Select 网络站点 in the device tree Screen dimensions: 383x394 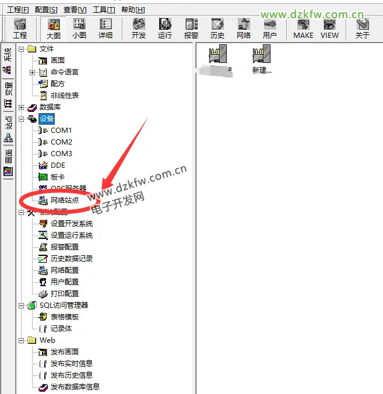(x=64, y=200)
